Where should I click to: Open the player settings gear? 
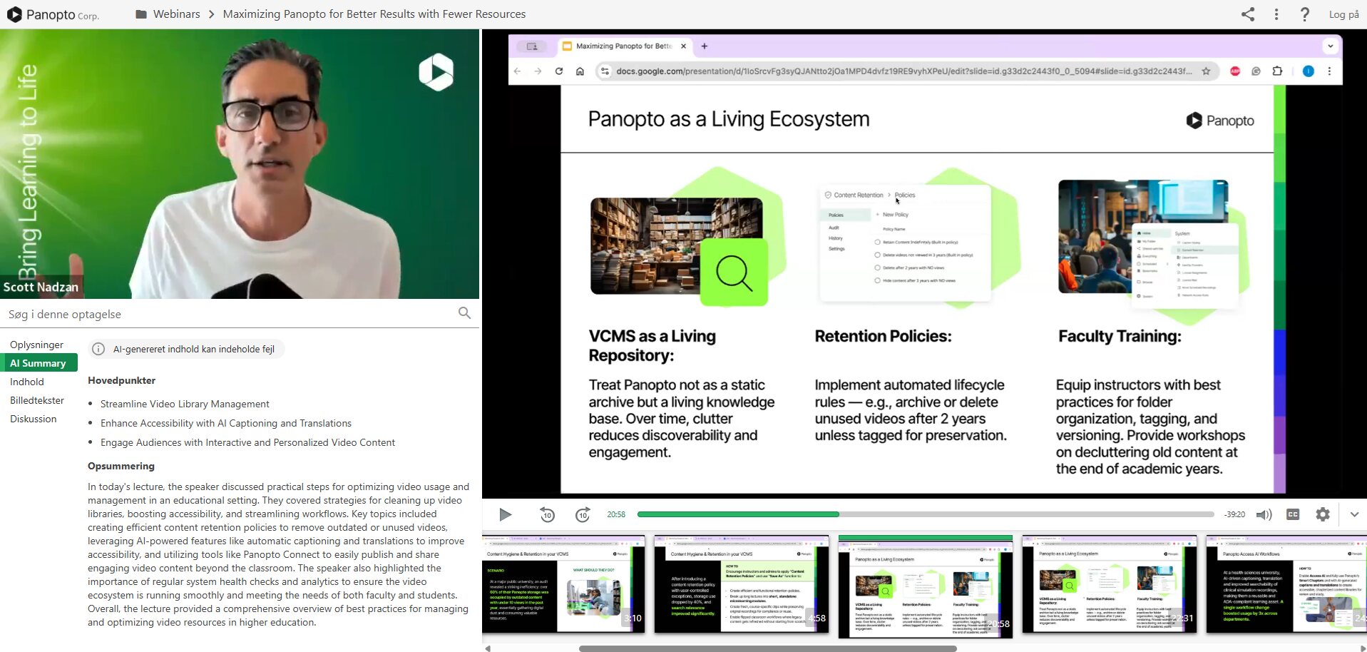[x=1323, y=514]
